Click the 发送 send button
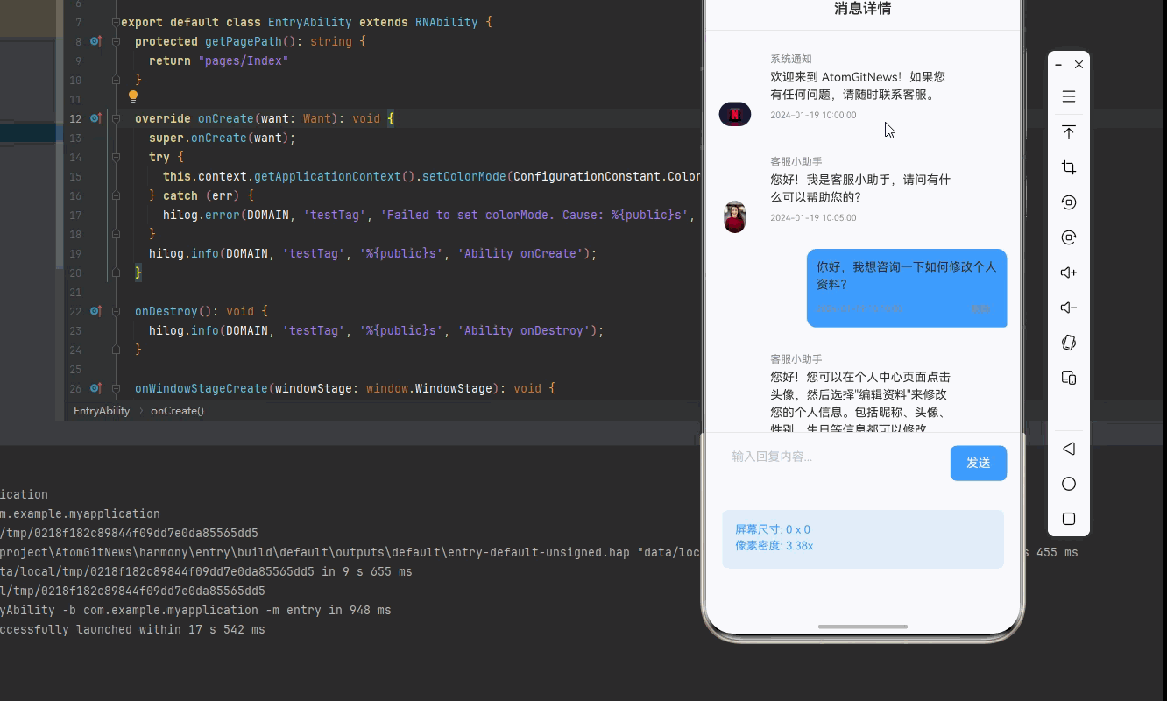Image resolution: width=1167 pixels, height=701 pixels. click(979, 463)
